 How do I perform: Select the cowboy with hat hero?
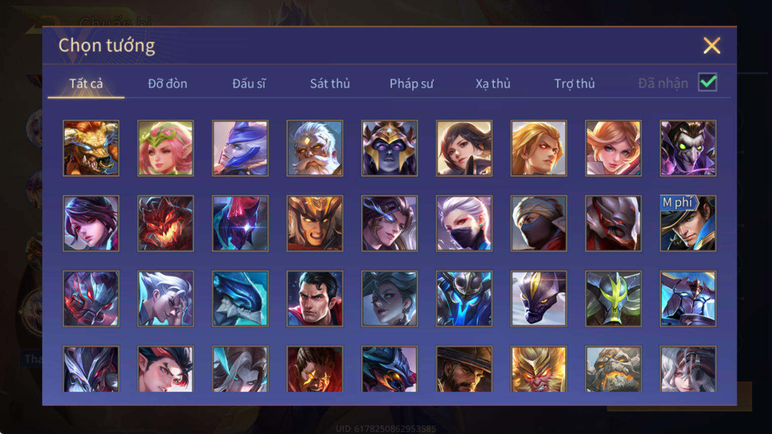[x=464, y=369]
